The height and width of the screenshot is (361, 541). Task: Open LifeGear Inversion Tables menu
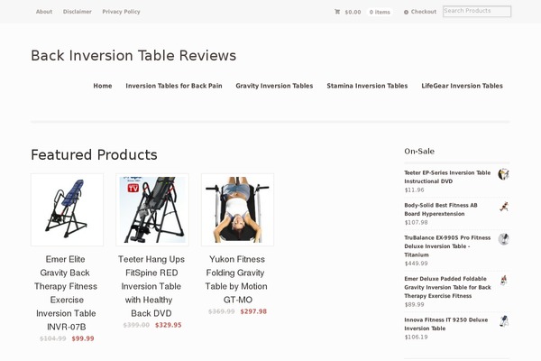click(x=462, y=86)
